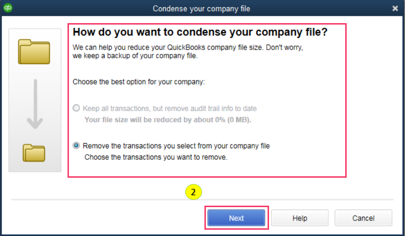Click the gray downward arrow graphic
This screenshot has width=405, height=236.
pyautogui.click(x=34, y=105)
